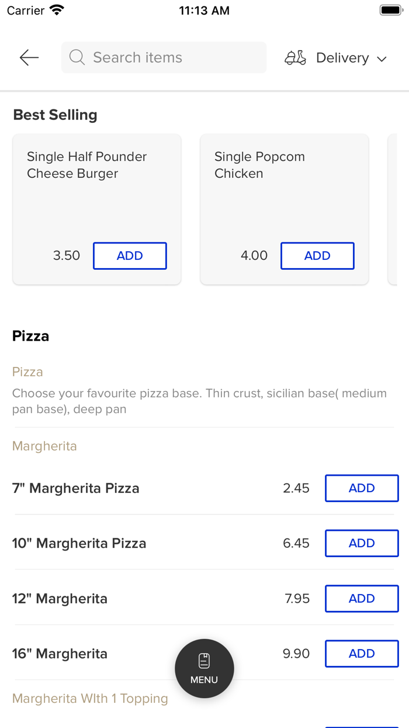Tap the Wi-Fi status icon
The height and width of the screenshot is (728, 409).
tap(57, 11)
